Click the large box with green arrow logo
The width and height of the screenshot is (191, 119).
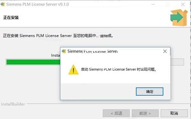coord(179,17)
